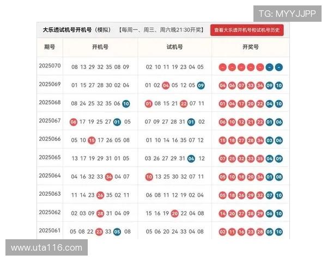Select the 期号 column header
The image size is (327, 261).
50,47
